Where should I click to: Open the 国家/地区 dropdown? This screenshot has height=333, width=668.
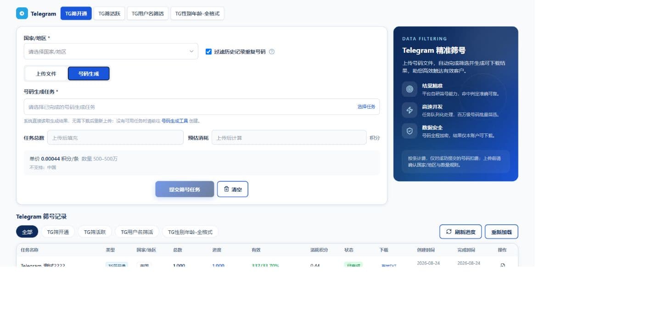111,51
